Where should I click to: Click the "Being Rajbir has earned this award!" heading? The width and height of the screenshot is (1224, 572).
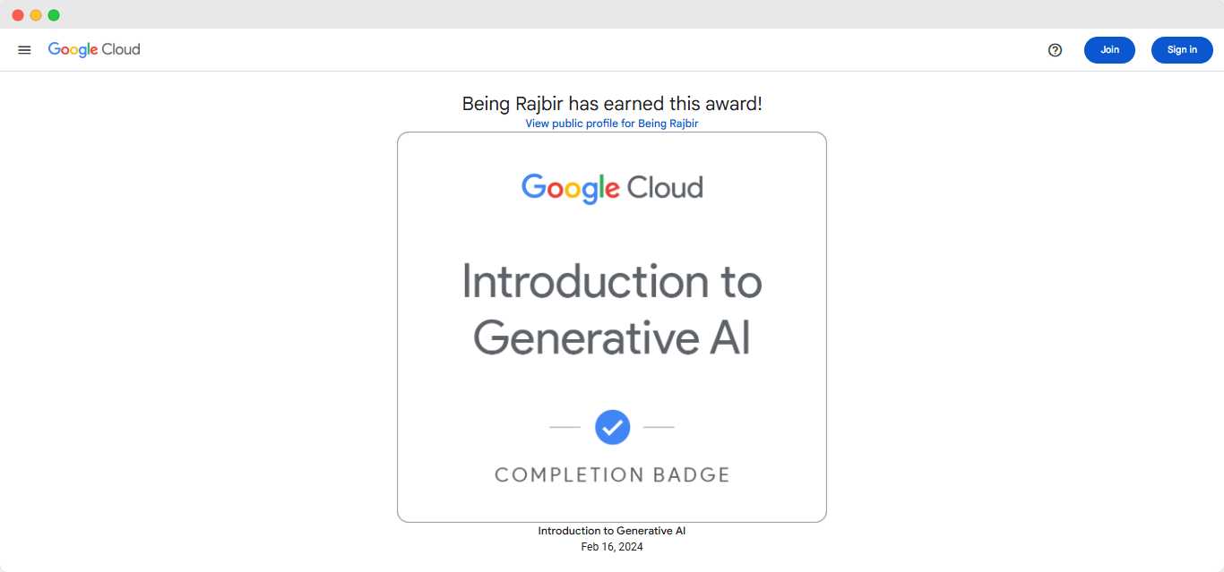(x=612, y=104)
